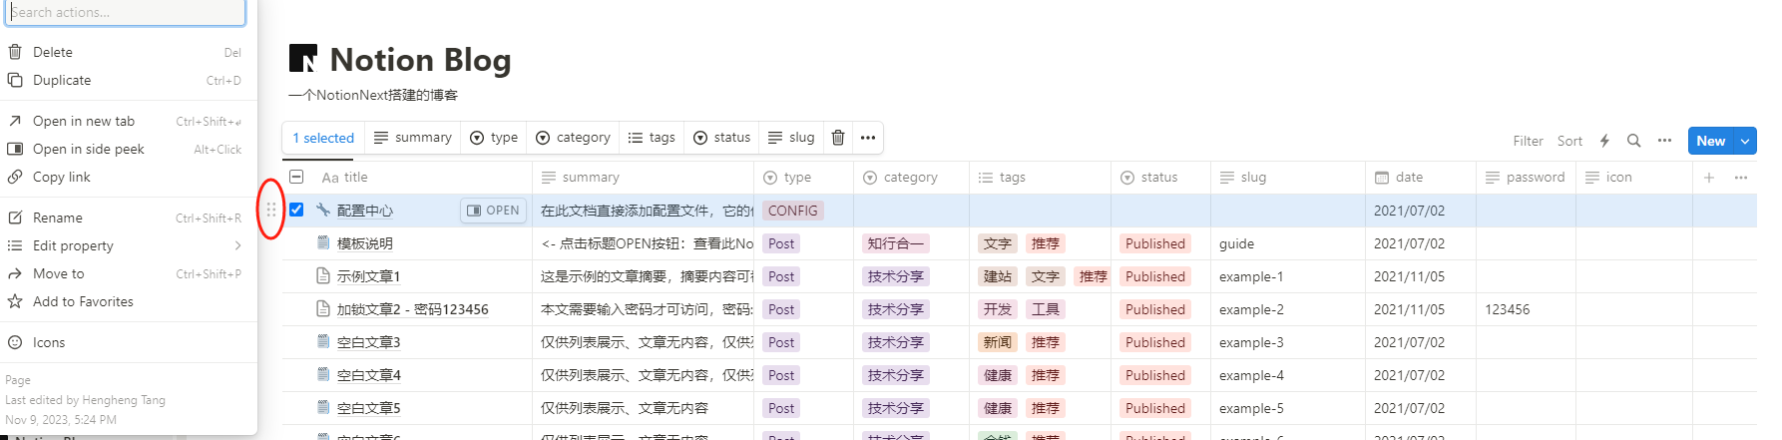Click the OPEN button on 配置中心 row
This screenshot has height=440, width=1782.
493,211
